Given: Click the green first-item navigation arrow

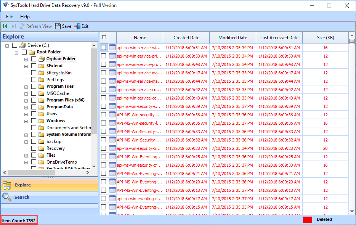Looking at the screenshot, I should pyautogui.click(x=5, y=26).
